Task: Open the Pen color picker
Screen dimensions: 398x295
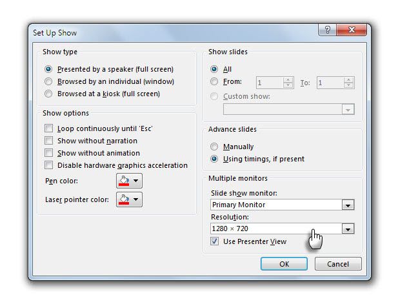Action: [x=129, y=181]
